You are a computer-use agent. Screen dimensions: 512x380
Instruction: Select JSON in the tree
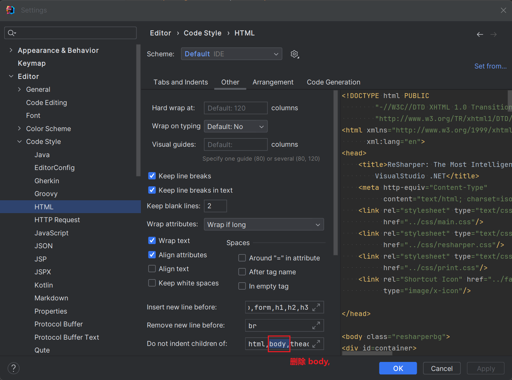pos(43,246)
